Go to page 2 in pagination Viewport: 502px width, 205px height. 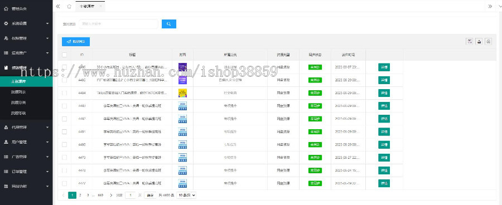pos(80,195)
